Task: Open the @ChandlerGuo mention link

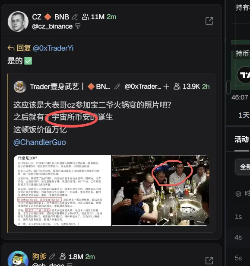Action: tap(40, 142)
